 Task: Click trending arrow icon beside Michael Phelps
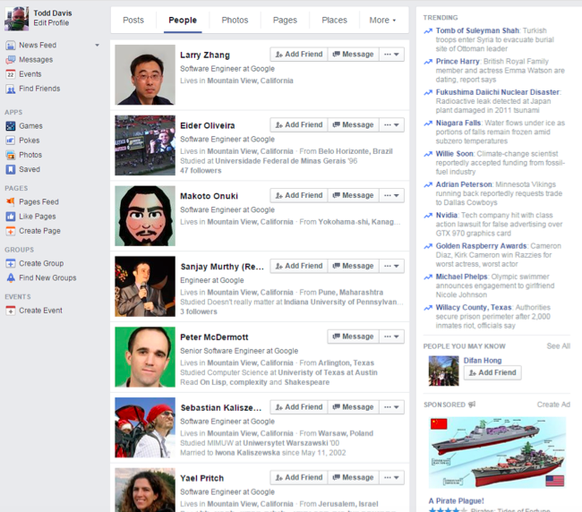(428, 277)
